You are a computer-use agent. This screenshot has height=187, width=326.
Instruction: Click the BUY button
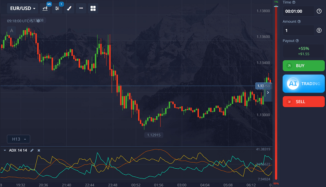[x=304, y=66]
